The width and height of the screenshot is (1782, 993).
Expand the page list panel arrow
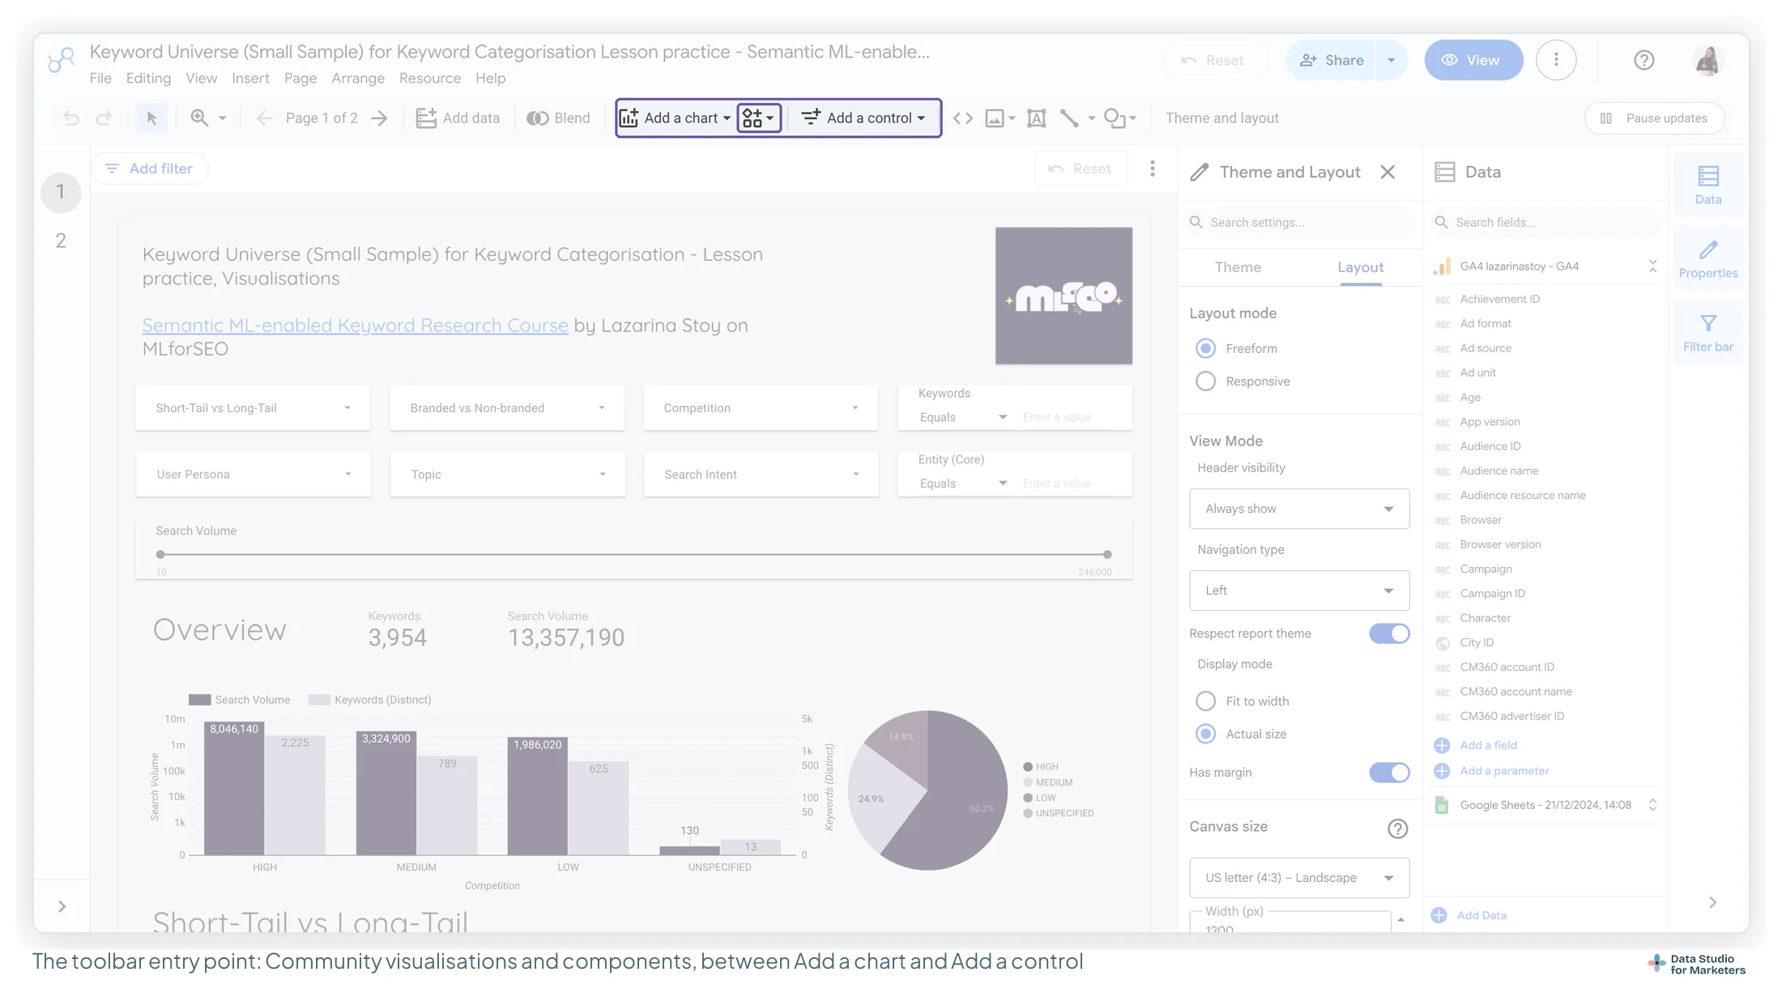click(62, 906)
